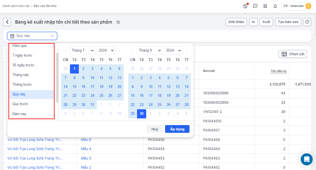Click the back arrow button
Viewport: 316px width, 170px height.
point(7,22)
